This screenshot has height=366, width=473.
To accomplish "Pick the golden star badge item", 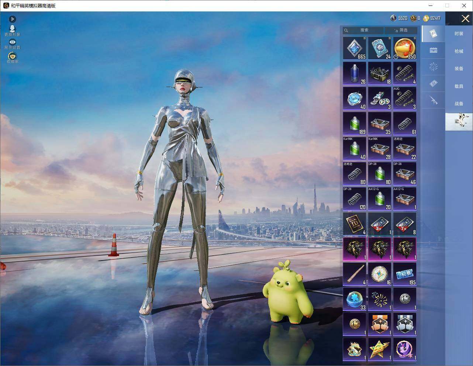I will [x=380, y=349].
